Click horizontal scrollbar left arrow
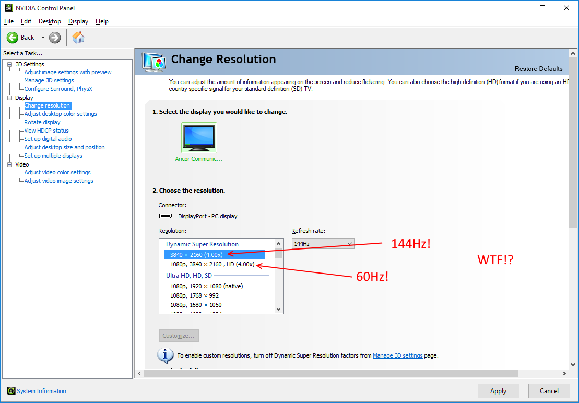This screenshot has height=403, width=579. (x=139, y=373)
